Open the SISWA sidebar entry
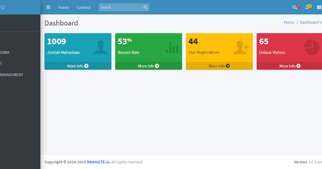Screen dimensions: 322x169 click(5, 52)
